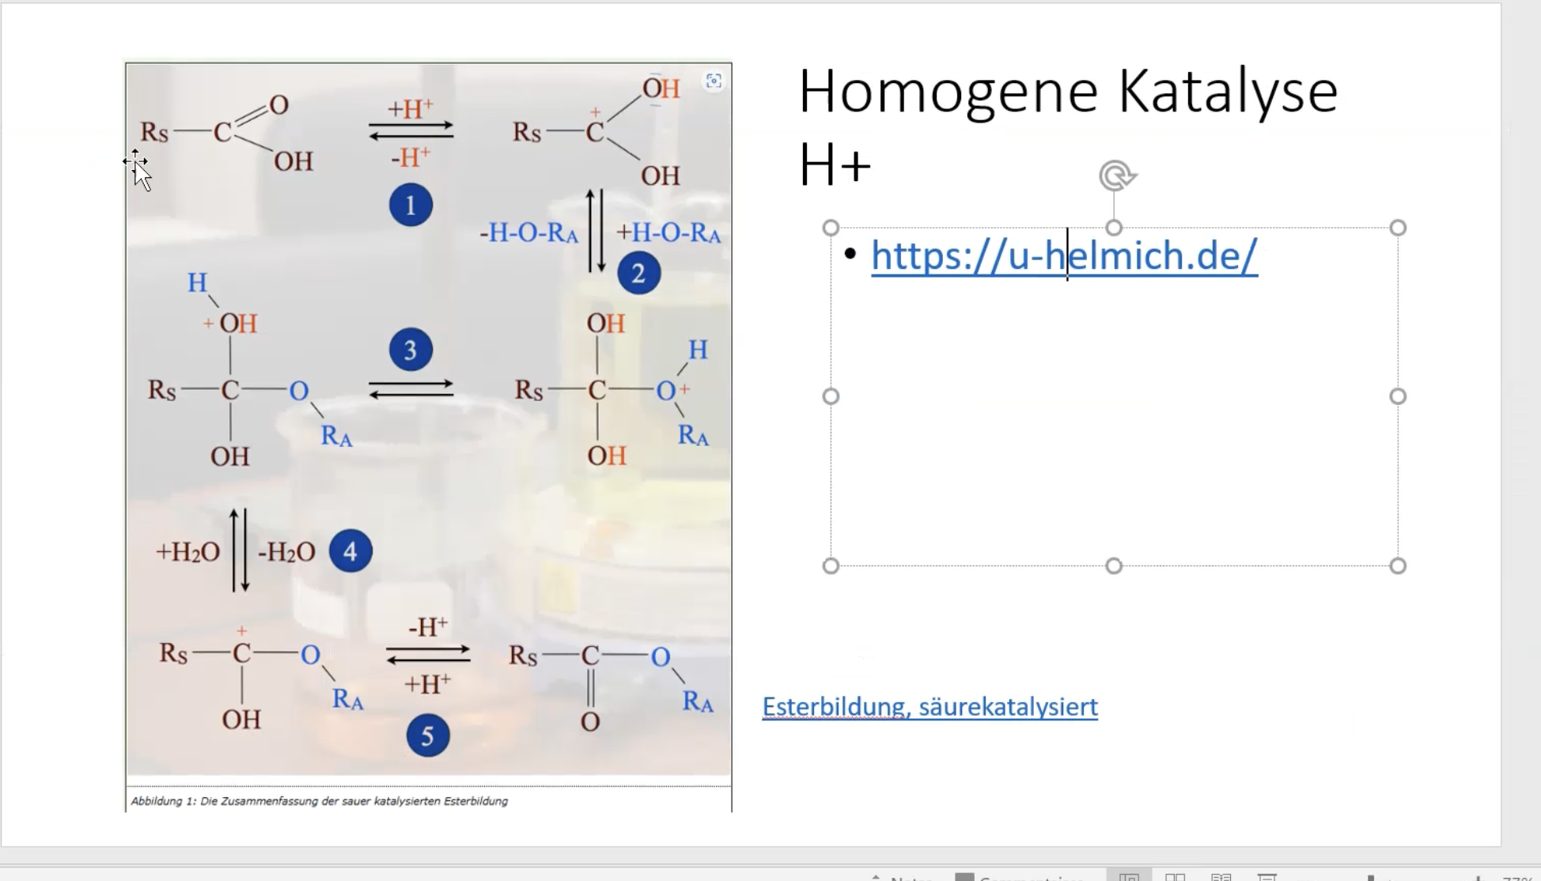Click the top-center resize handle of text box
Image resolution: width=1541 pixels, height=881 pixels.
(1114, 228)
